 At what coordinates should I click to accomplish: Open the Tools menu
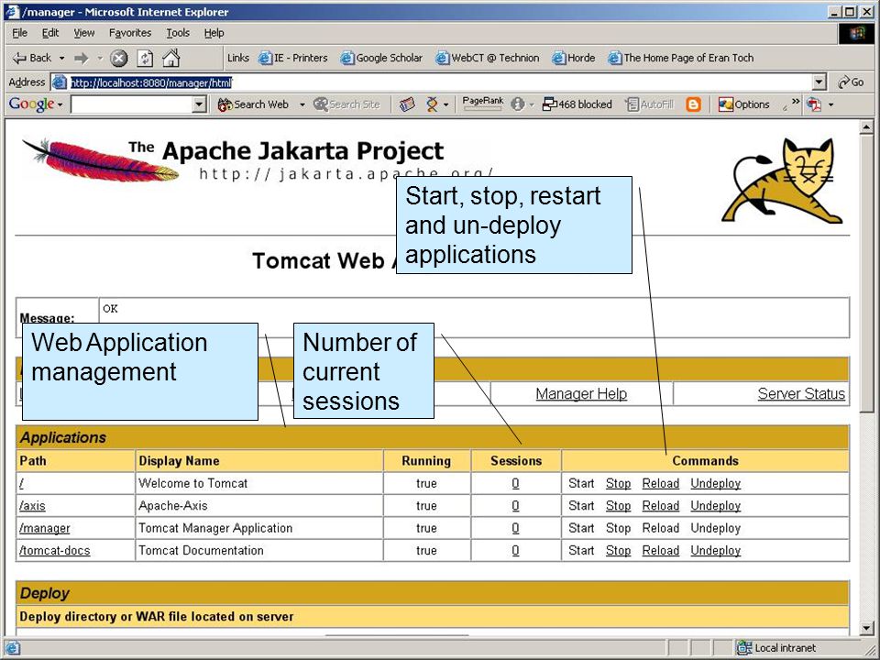178,33
